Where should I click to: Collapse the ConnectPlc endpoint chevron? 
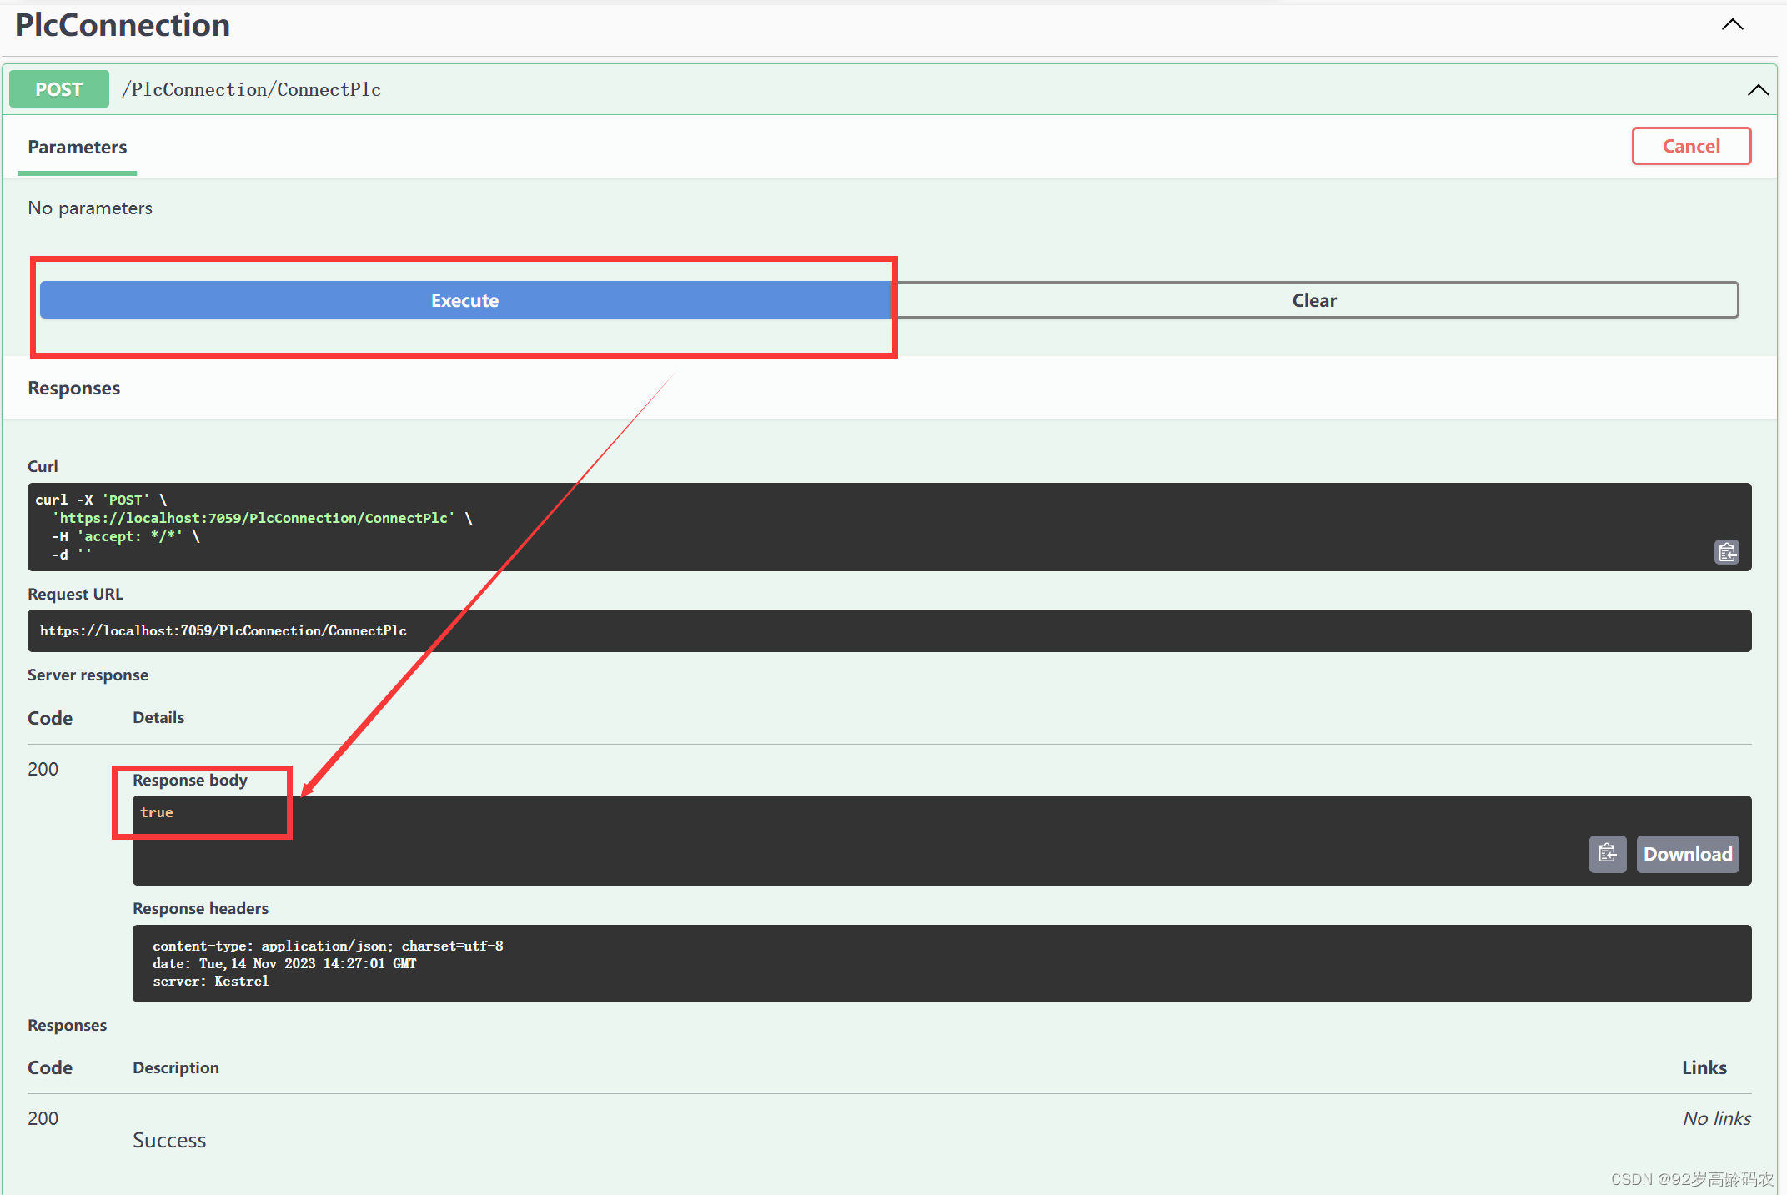[x=1758, y=90]
